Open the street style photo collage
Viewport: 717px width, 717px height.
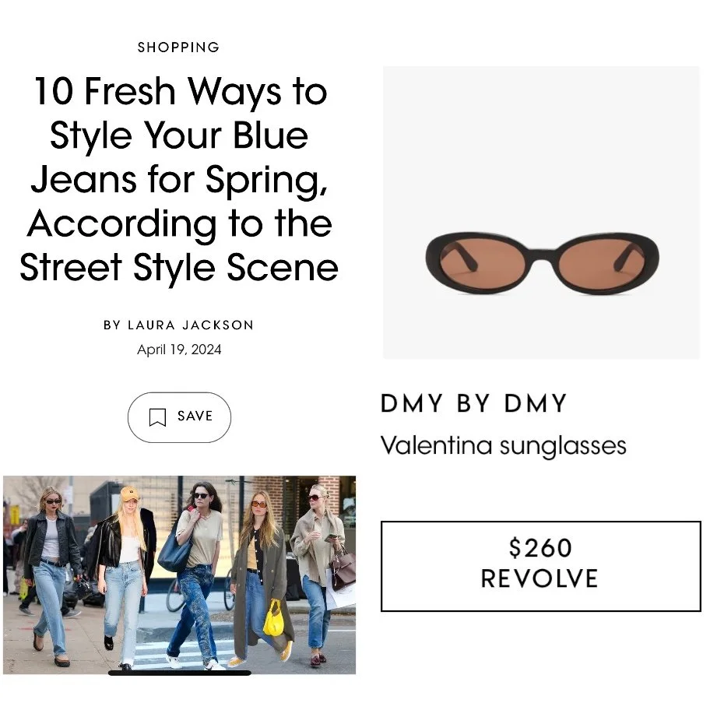pos(179,575)
